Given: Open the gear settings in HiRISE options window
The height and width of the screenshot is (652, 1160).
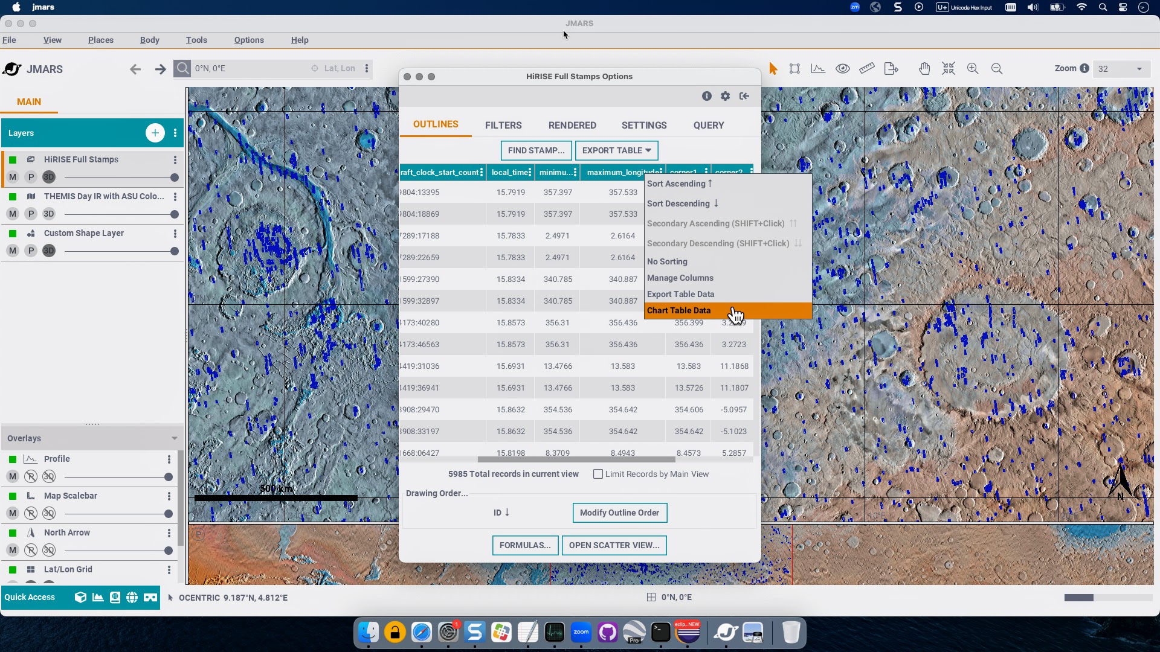Looking at the screenshot, I should click(726, 96).
